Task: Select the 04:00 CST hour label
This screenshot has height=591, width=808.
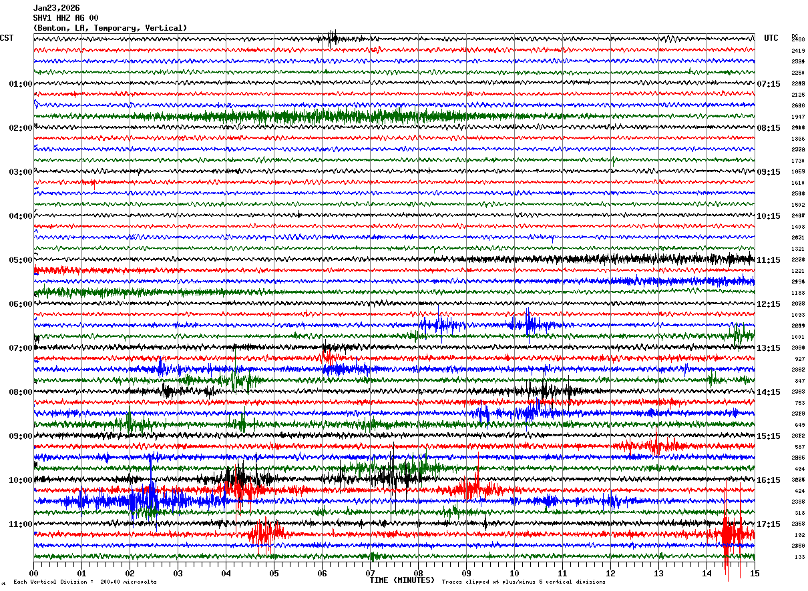Action: tap(21, 216)
